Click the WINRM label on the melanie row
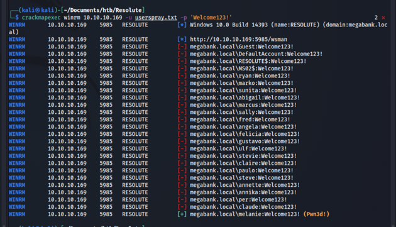The image size is (396, 227). point(17,214)
